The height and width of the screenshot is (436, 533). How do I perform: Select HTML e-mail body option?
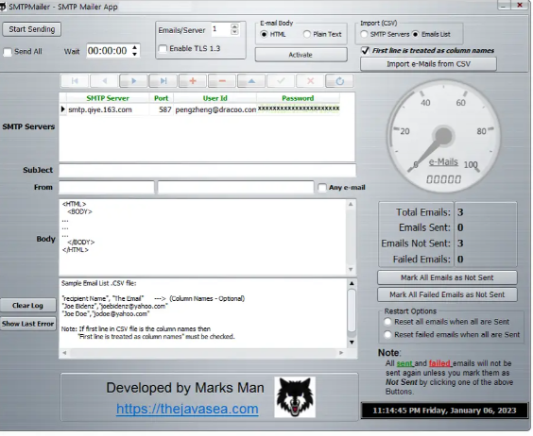[x=264, y=34]
